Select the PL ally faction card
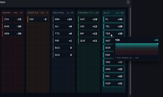The width and height of the screenshot is (163, 97). tap(114, 19)
